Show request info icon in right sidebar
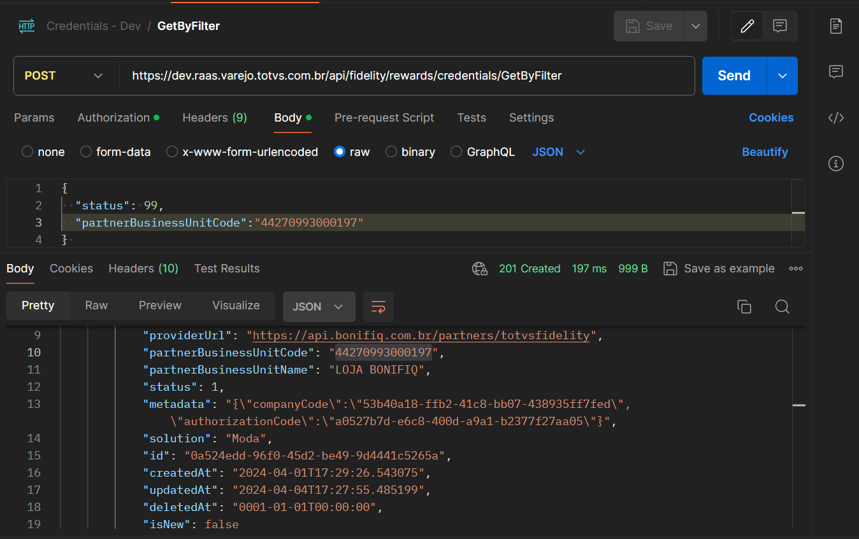This screenshot has width=859, height=539. click(835, 164)
